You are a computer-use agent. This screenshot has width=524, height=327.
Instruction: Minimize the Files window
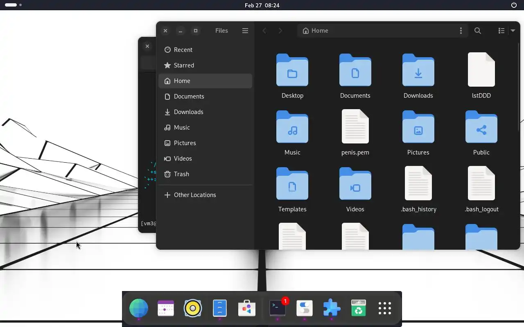point(181,31)
